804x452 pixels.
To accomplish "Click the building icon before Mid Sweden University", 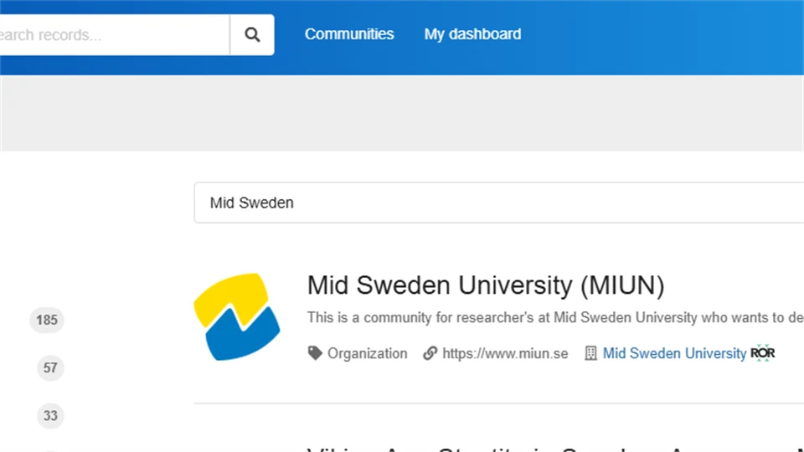I will [590, 353].
